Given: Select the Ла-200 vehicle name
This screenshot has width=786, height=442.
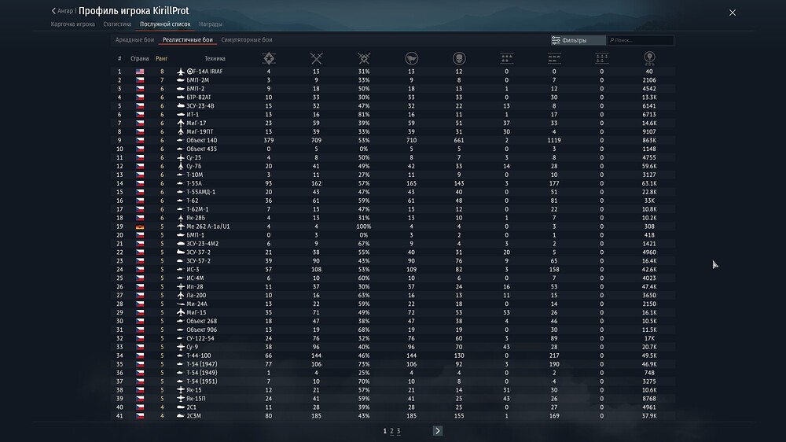Looking at the screenshot, I should coord(196,296).
